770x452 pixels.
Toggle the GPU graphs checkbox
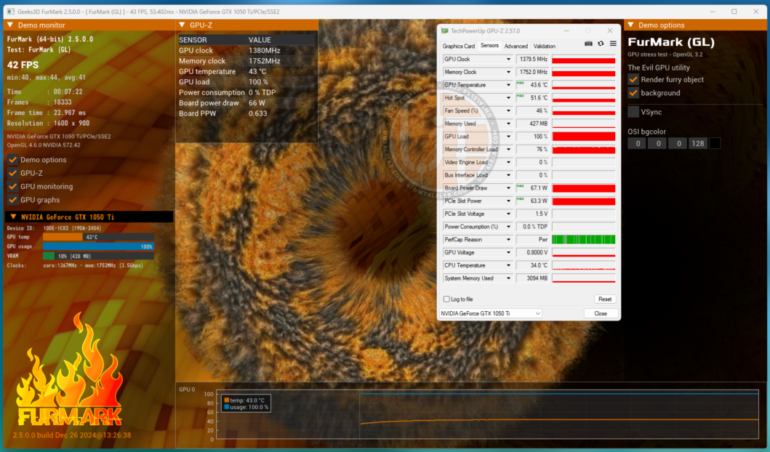13,200
